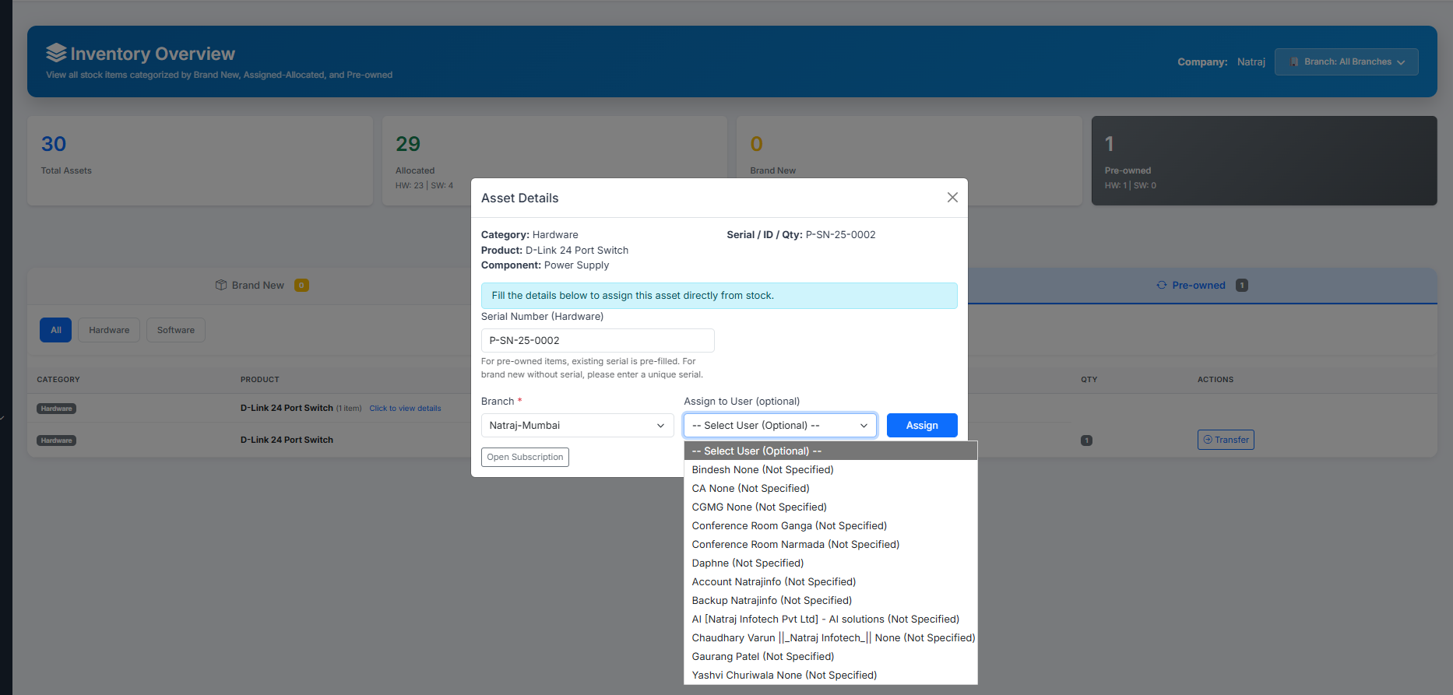Click 'D-Link 24 Port Switch (1 item)' row text
This screenshot has width=1453, height=695.
tap(301, 409)
